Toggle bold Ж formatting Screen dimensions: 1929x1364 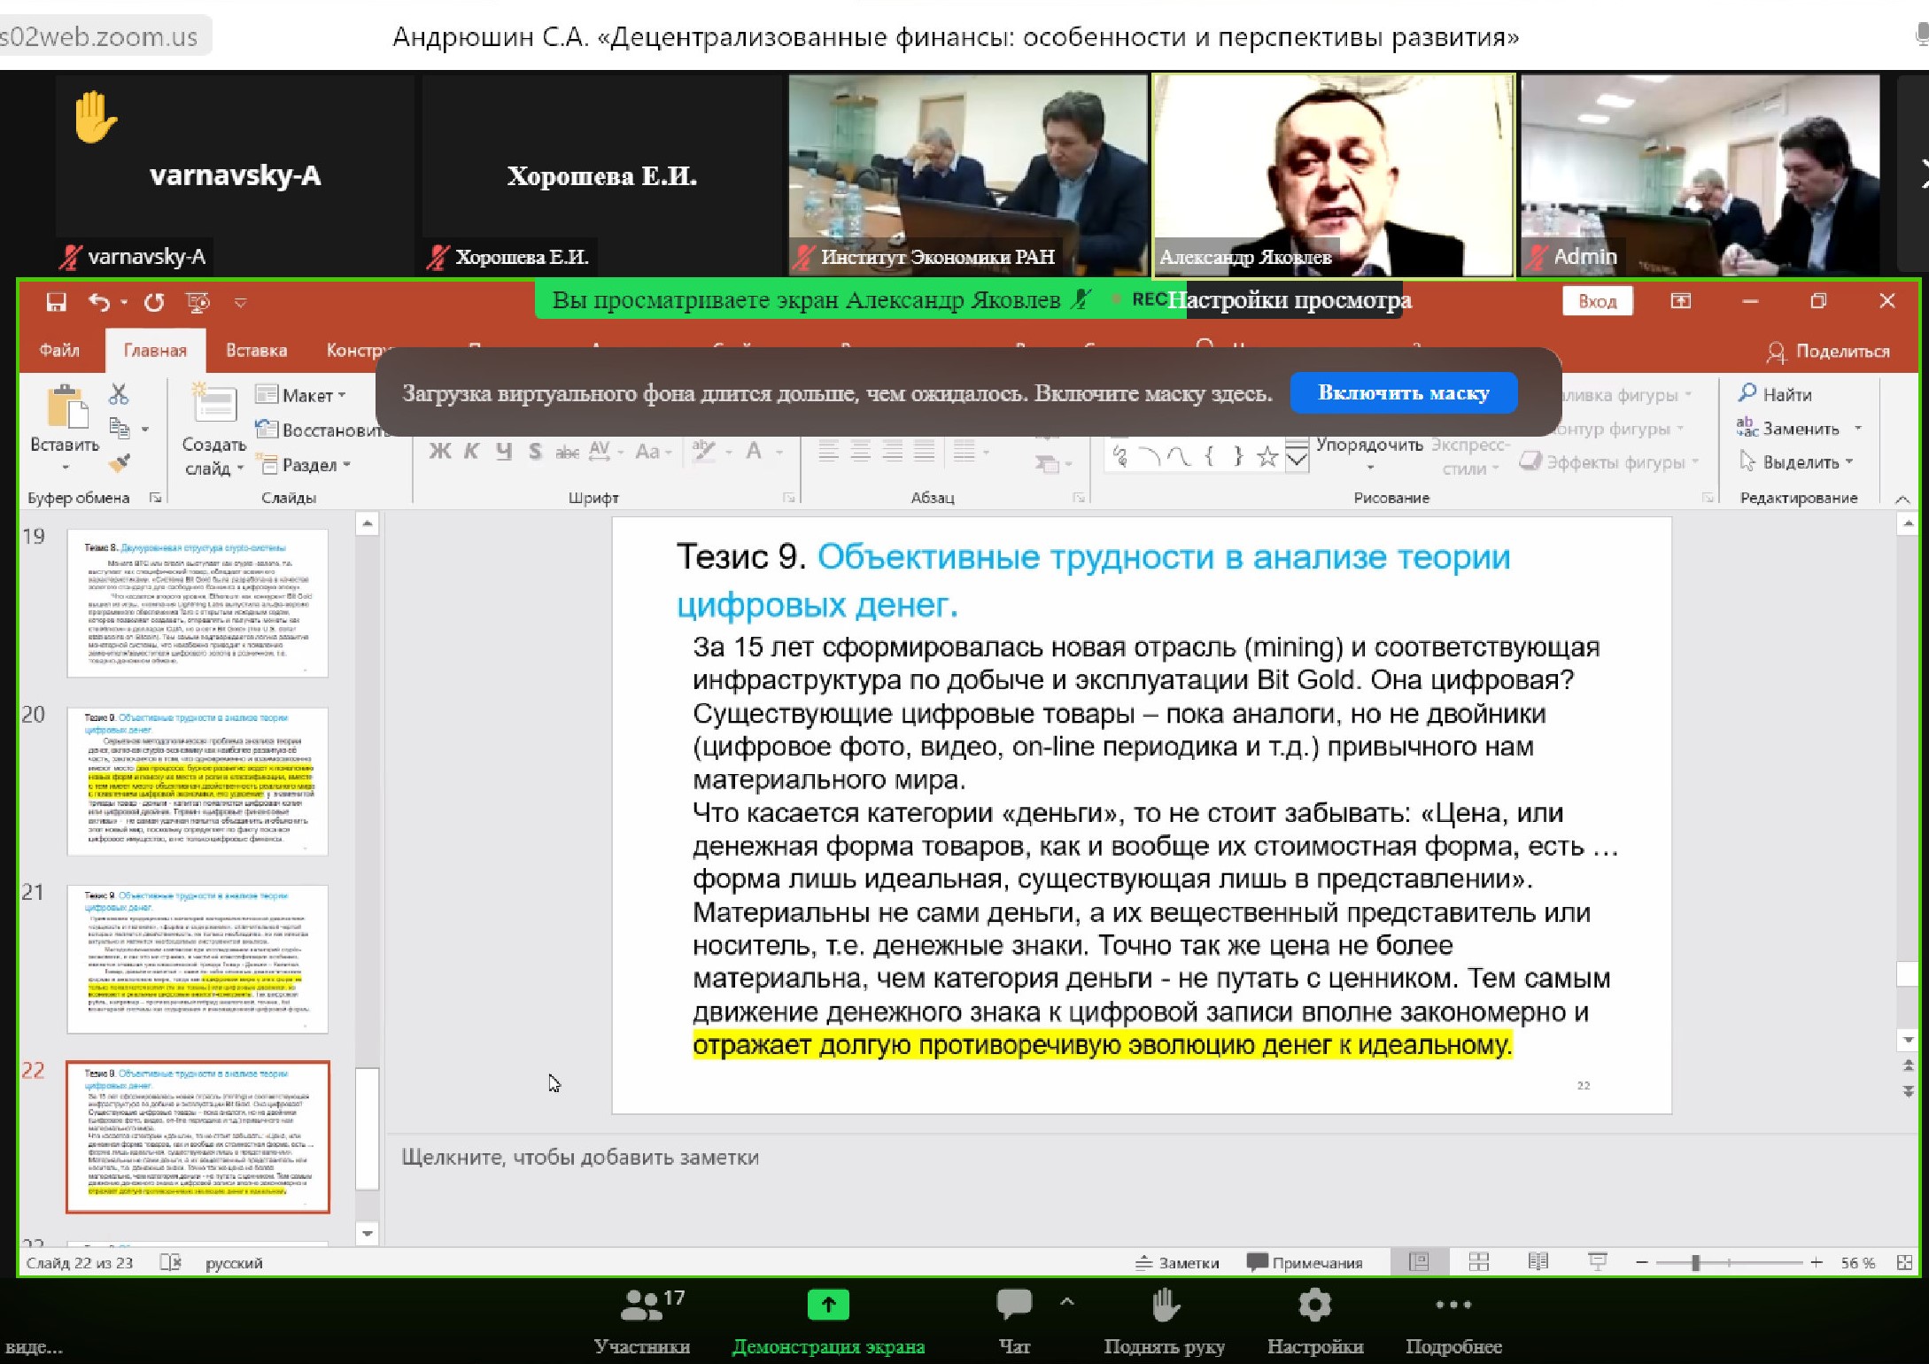439,451
